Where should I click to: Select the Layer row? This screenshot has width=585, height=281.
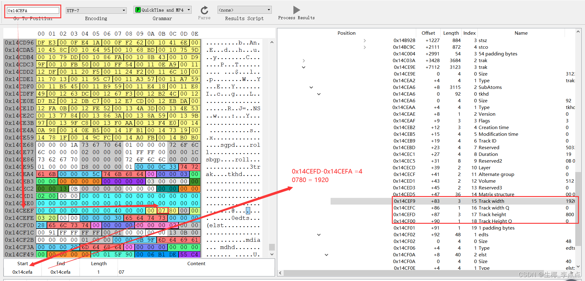pyautogui.click(x=453, y=168)
